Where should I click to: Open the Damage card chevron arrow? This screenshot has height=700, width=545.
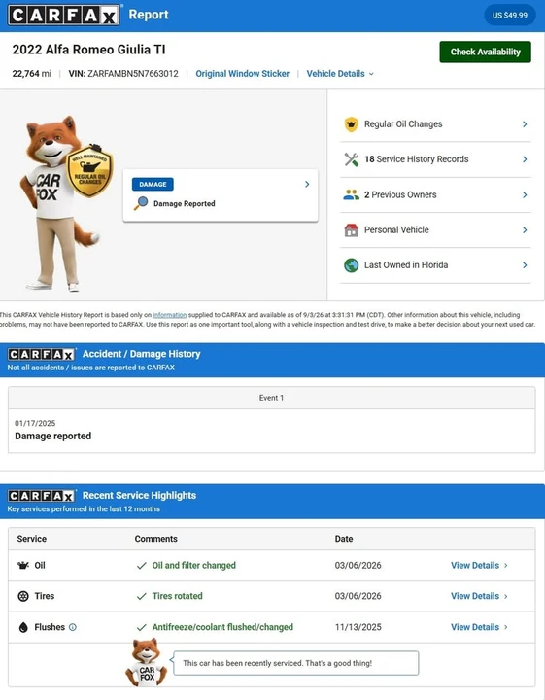307,184
